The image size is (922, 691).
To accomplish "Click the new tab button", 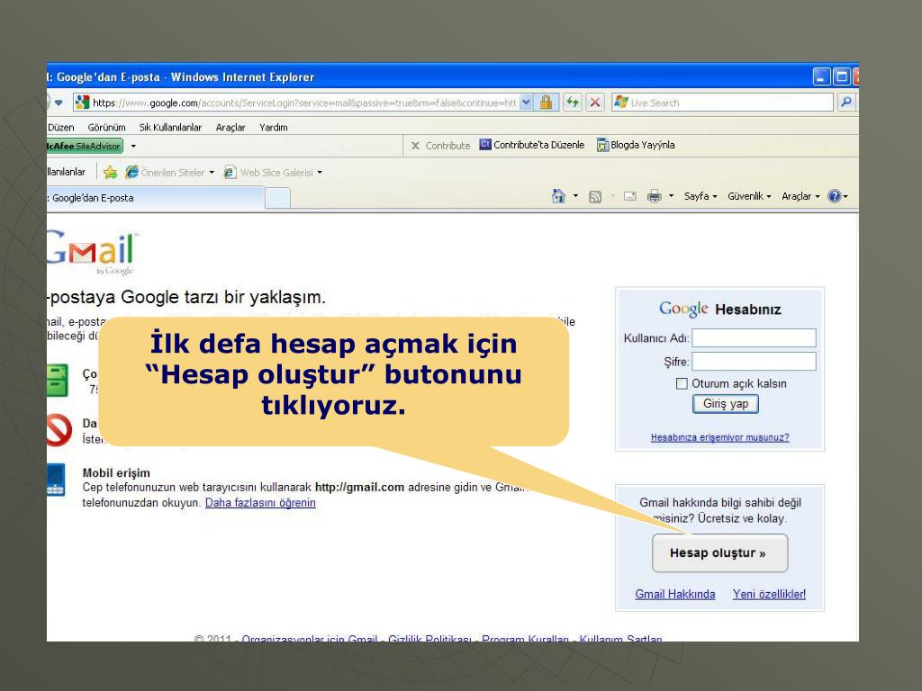I will pos(277,199).
